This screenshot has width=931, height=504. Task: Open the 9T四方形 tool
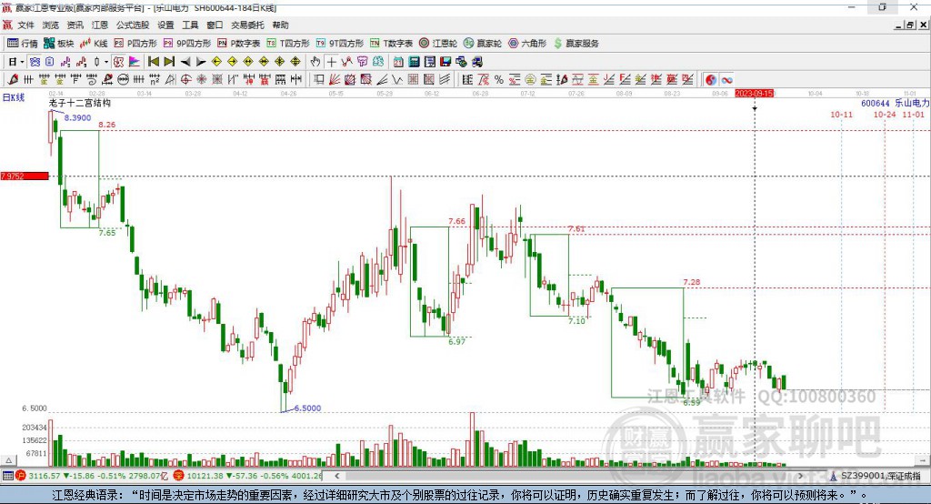point(340,44)
